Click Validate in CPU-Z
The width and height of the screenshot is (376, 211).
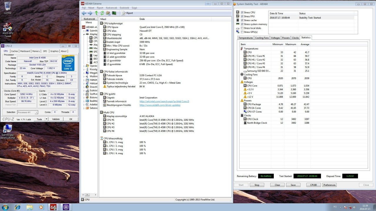(x=56, y=119)
